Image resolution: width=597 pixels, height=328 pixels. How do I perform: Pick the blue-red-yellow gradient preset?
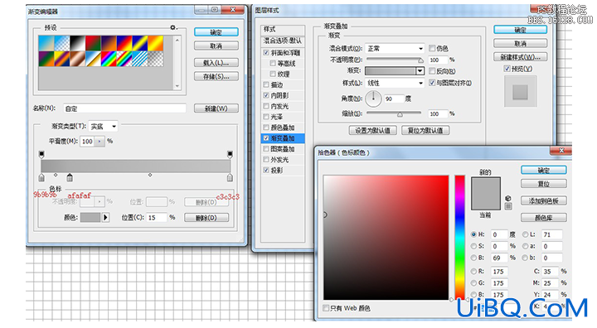(124, 43)
